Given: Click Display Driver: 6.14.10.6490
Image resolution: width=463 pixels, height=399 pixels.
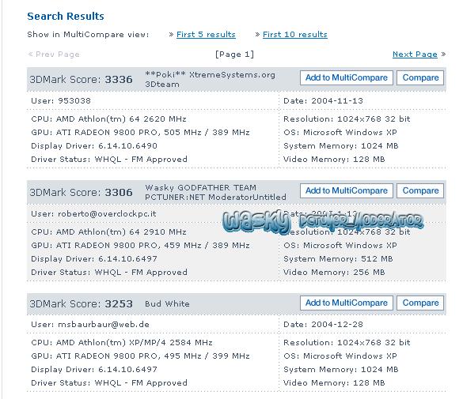Looking at the screenshot, I should pos(94,146).
